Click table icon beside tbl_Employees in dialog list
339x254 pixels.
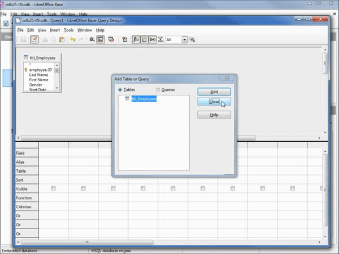pos(127,99)
